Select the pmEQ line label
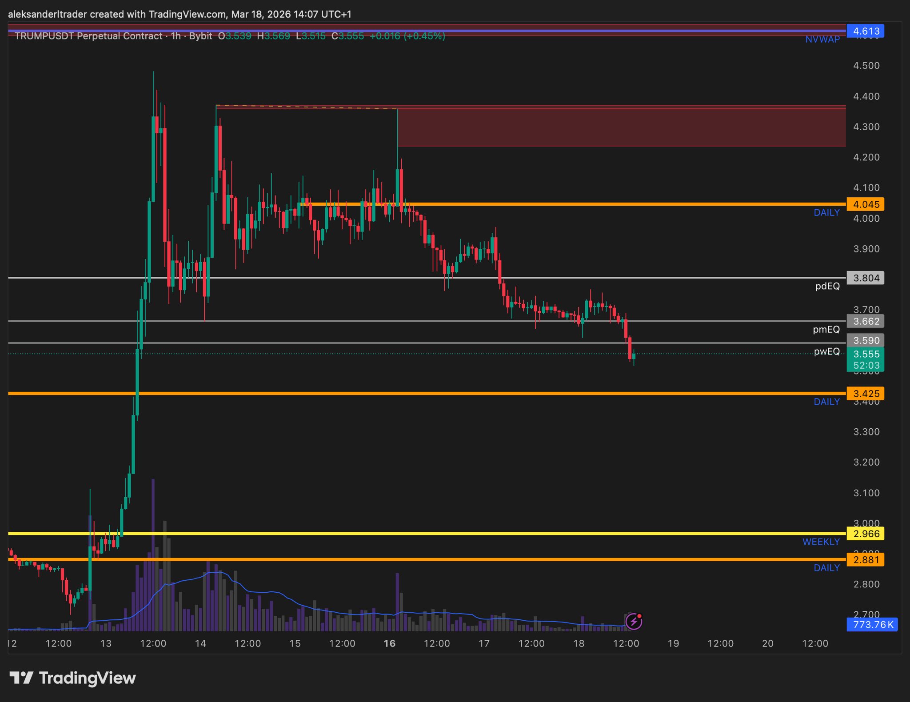Viewport: 910px width, 702px height. 826,330
